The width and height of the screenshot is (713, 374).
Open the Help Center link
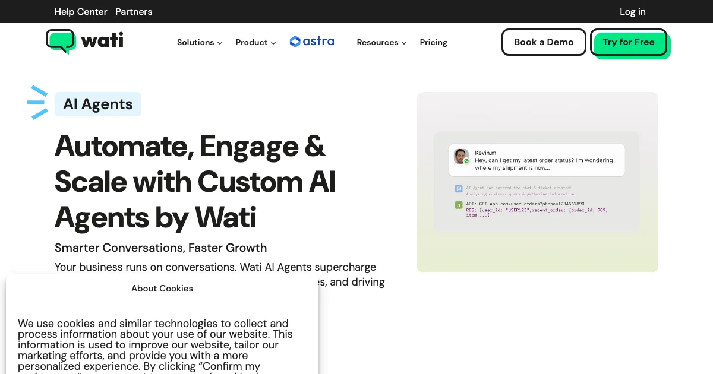81,12
